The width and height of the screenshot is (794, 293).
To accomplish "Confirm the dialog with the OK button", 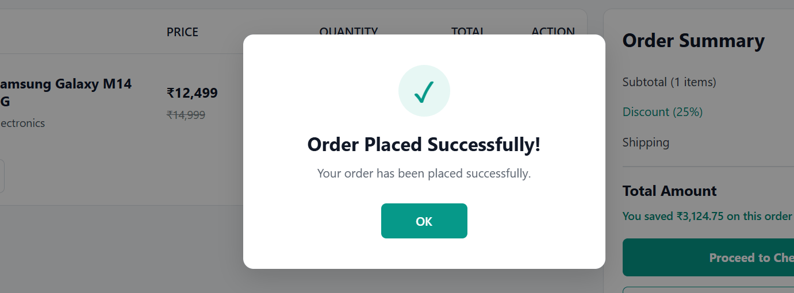I will pyautogui.click(x=424, y=221).
